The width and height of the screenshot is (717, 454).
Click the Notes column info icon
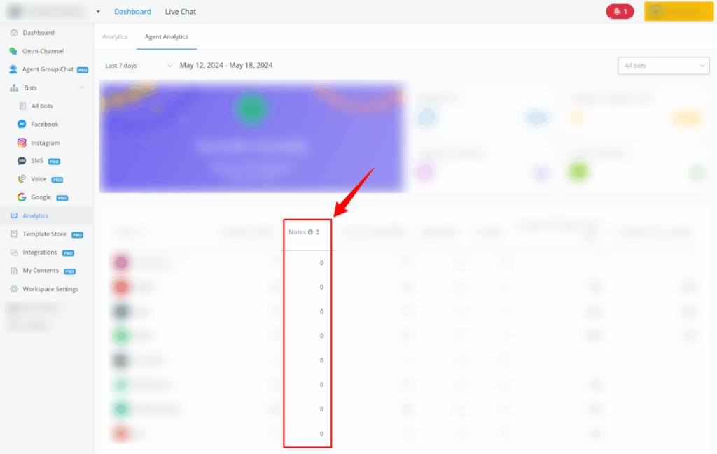pos(310,232)
